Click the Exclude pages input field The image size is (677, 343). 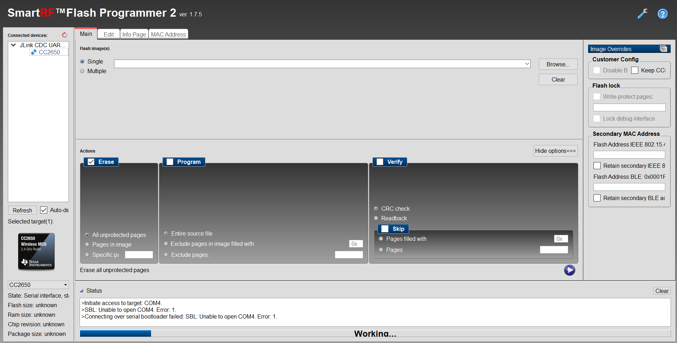pyautogui.click(x=349, y=255)
